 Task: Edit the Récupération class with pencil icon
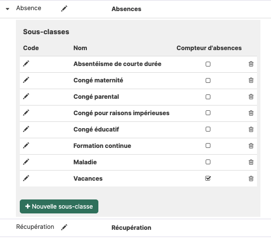(64, 227)
